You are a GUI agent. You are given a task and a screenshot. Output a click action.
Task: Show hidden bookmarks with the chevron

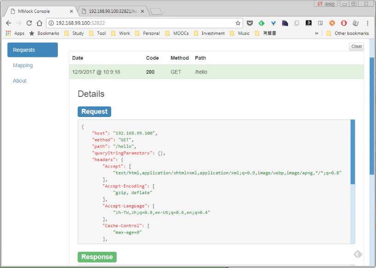coord(317,33)
